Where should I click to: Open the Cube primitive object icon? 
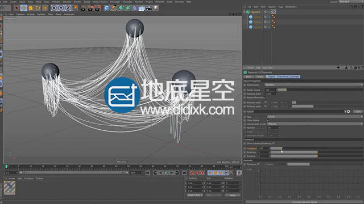(106, 8)
